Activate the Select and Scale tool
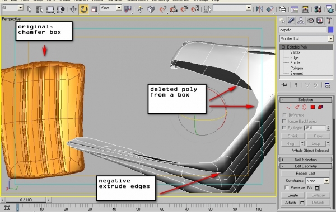Screen dimensions: 336x212 tap(94, 9)
